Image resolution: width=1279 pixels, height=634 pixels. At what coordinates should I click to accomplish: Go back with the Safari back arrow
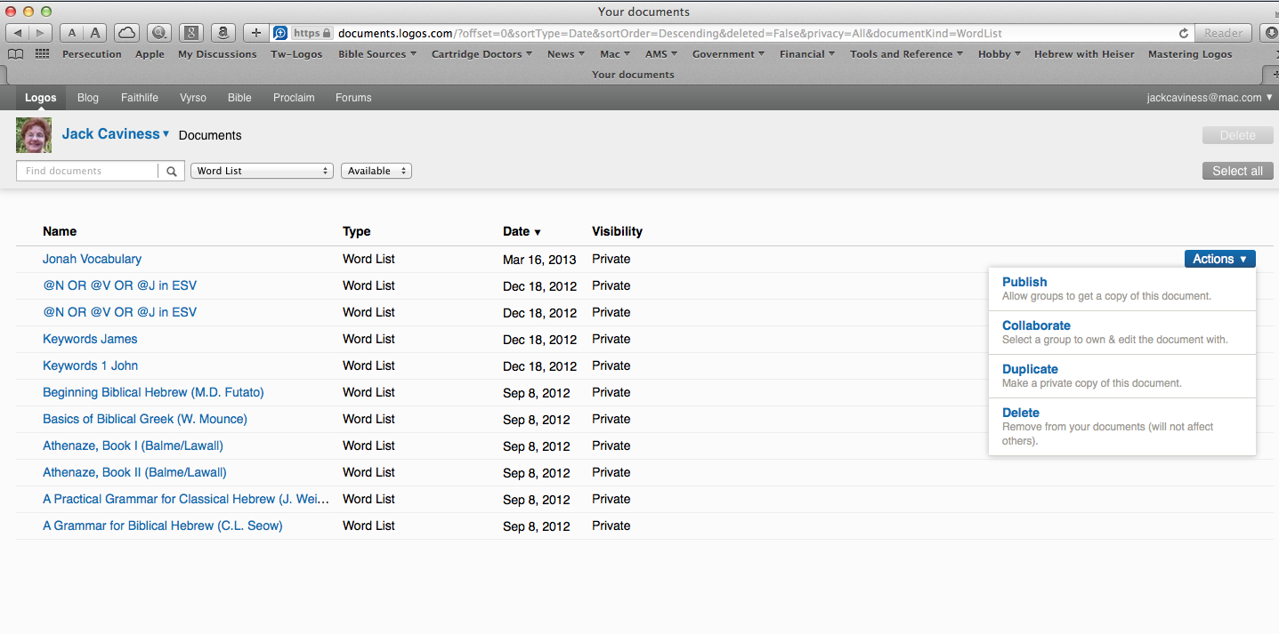point(18,33)
